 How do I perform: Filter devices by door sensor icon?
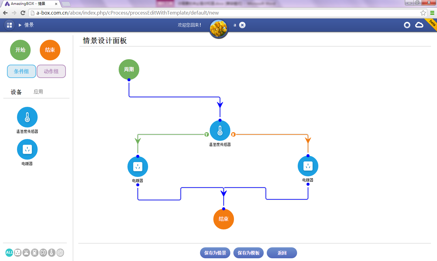(x=35, y=253)
